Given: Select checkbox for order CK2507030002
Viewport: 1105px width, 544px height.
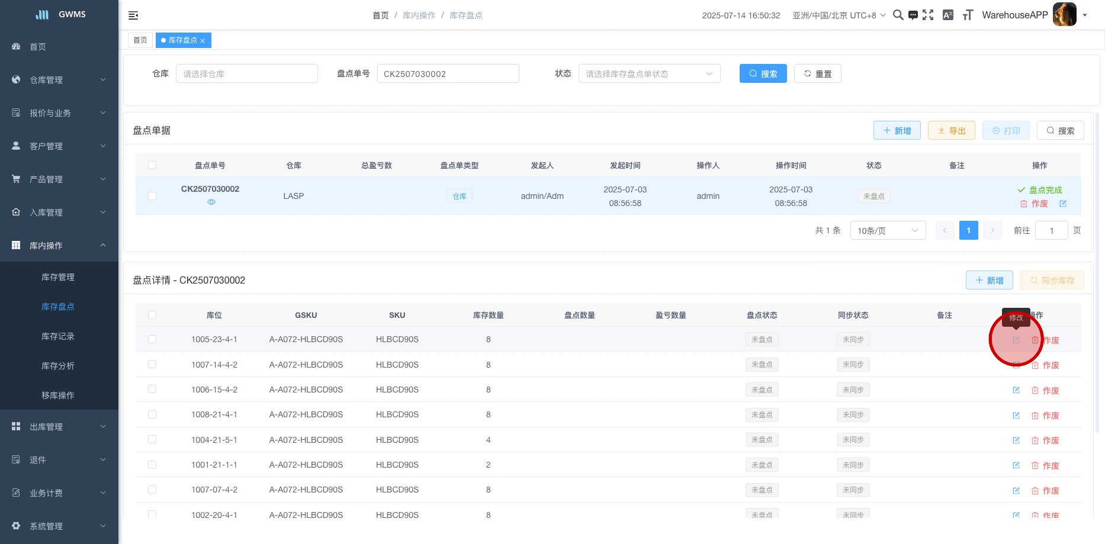Looking at the screenshot, I should [152, 196].
